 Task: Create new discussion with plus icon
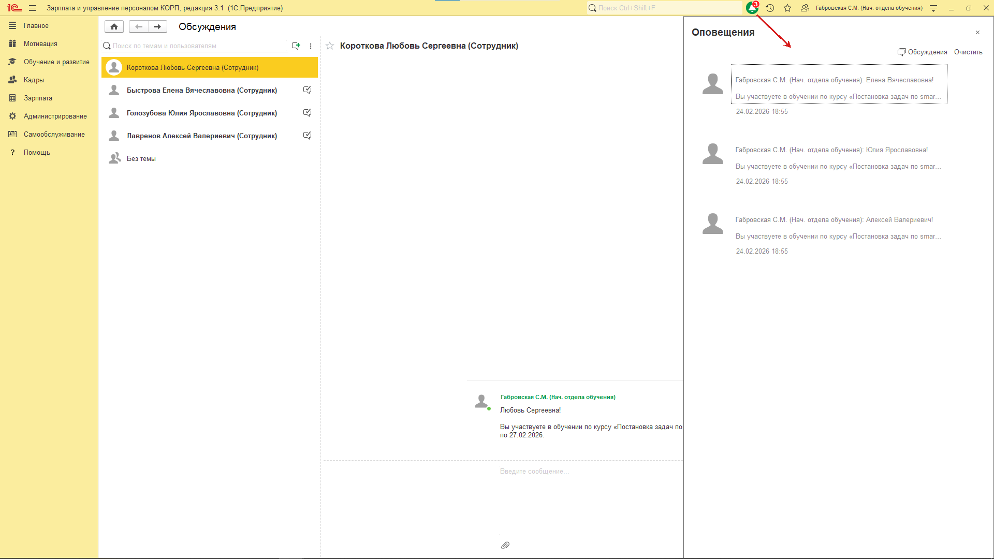[x=296, y=46]
